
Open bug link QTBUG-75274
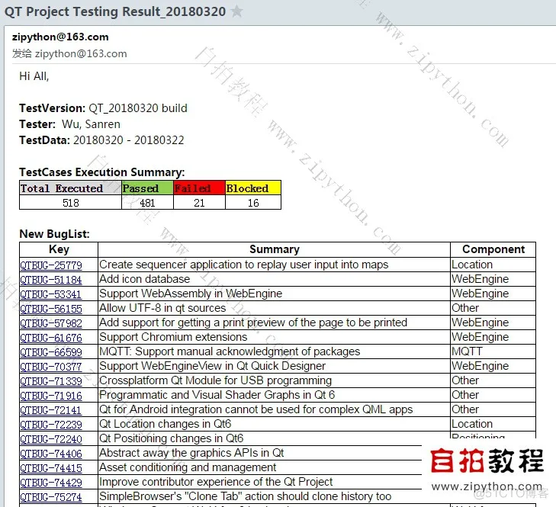(51, 497)
